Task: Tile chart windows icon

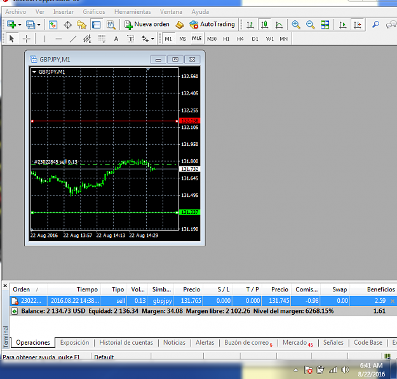Action: point(325,25)
